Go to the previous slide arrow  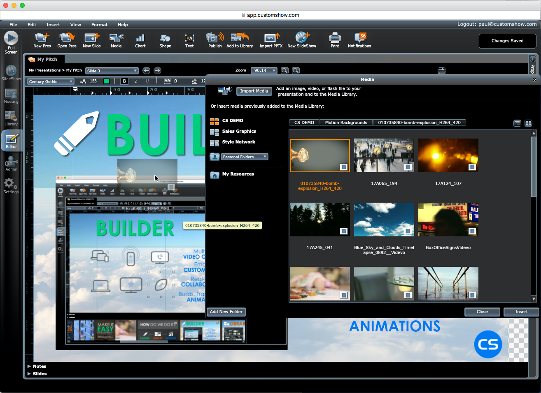point(146,70)
